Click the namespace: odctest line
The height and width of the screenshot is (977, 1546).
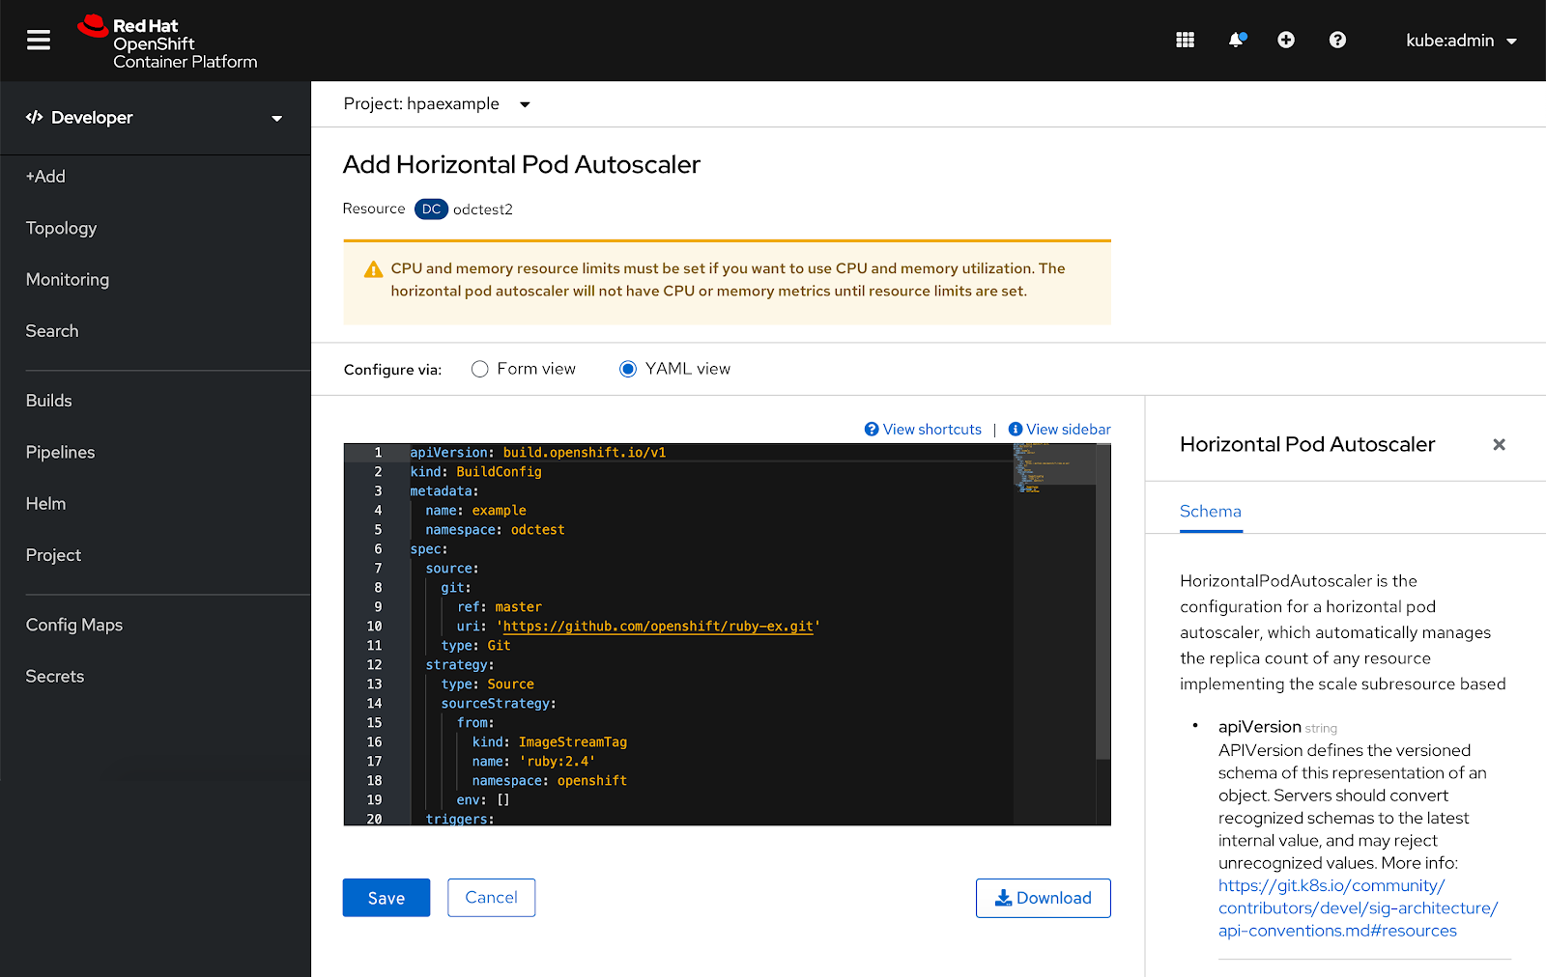coord(495,530)
